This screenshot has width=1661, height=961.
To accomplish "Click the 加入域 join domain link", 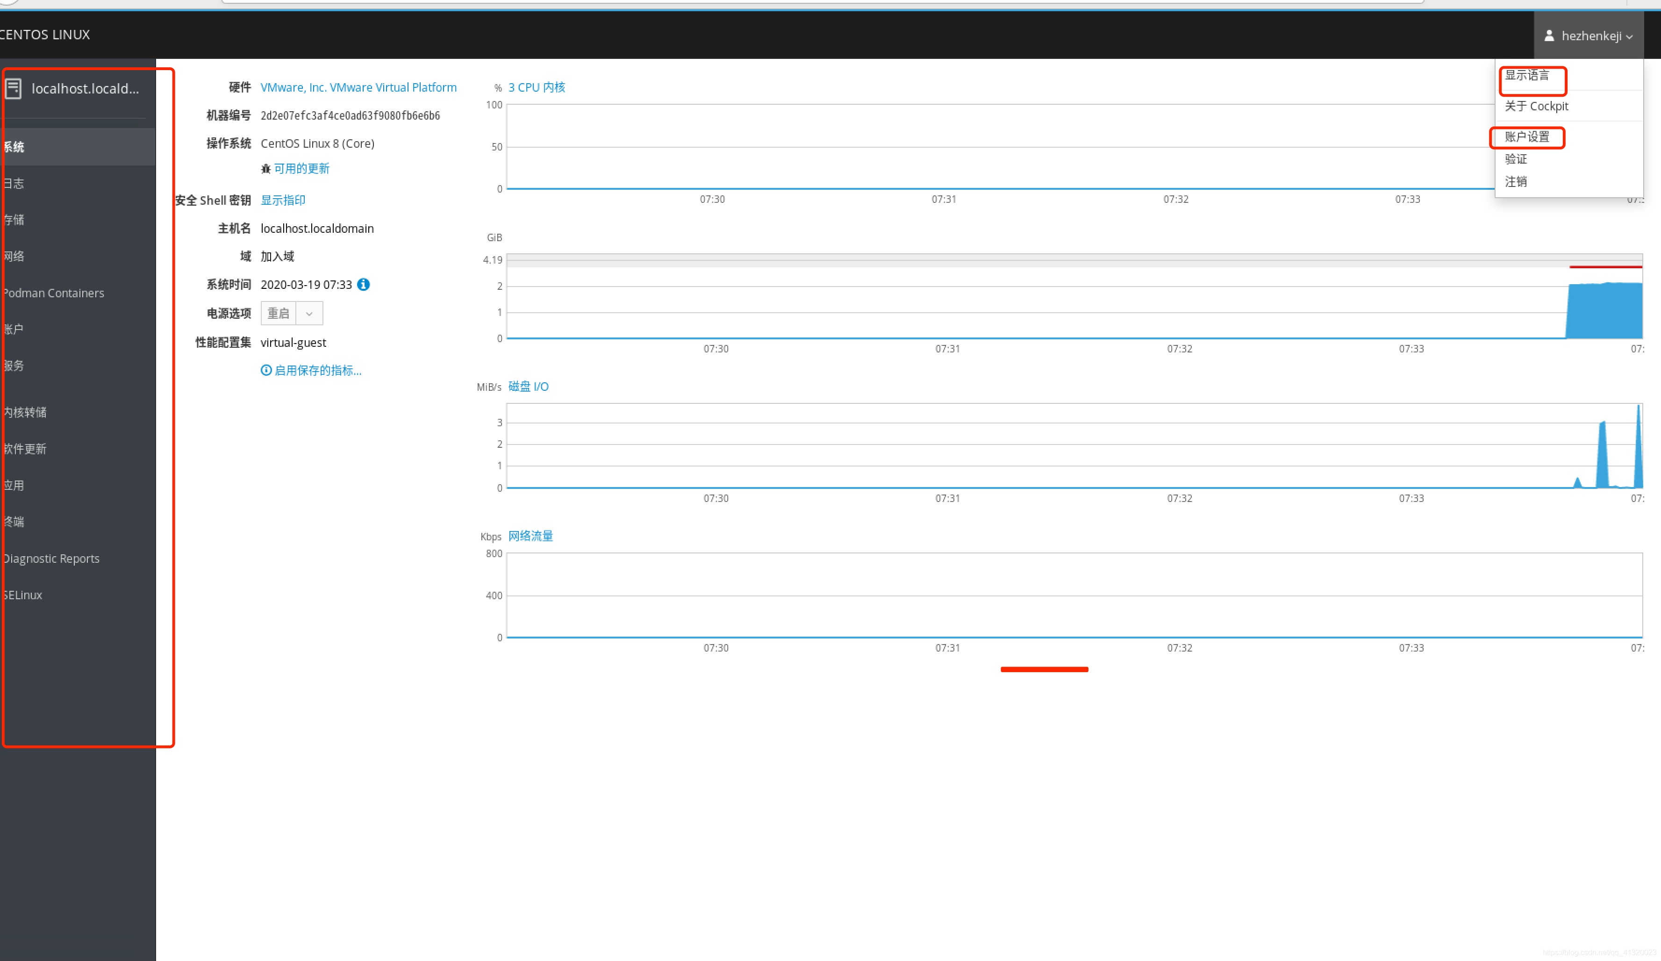I will [277, 257].
